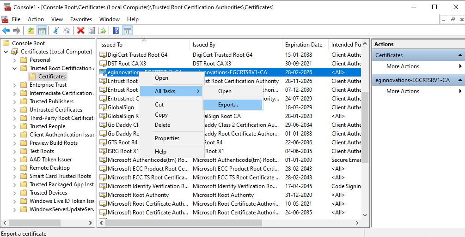Screen dimensions: 465x237
Task: Expand the Intermediate Certification Authorities node
Action: (15, 93)
